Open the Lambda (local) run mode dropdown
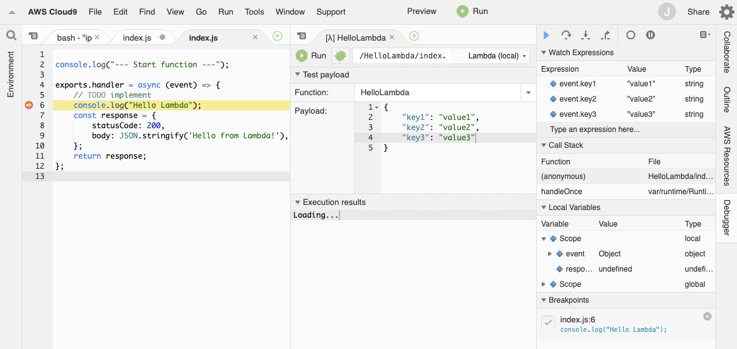 497,56
